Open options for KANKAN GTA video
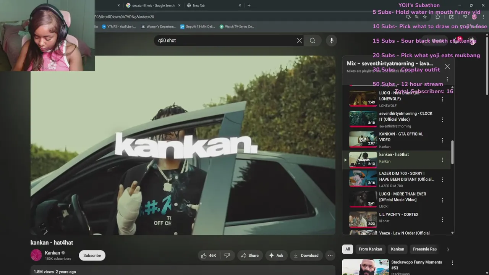 tap(443, 140)
